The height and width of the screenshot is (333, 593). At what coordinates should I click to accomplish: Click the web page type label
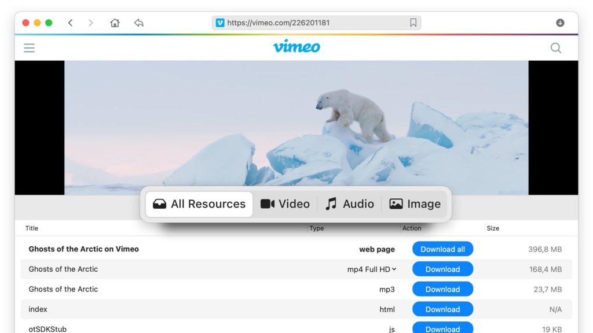point(377,249)
